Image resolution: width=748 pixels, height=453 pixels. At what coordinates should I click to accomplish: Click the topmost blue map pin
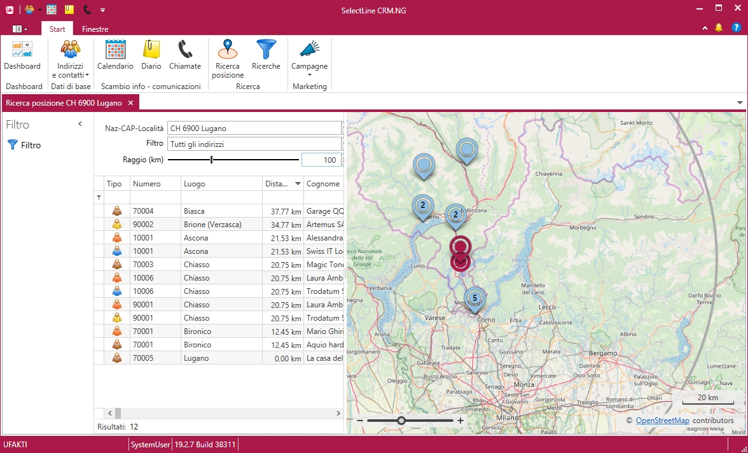(467, 150)
